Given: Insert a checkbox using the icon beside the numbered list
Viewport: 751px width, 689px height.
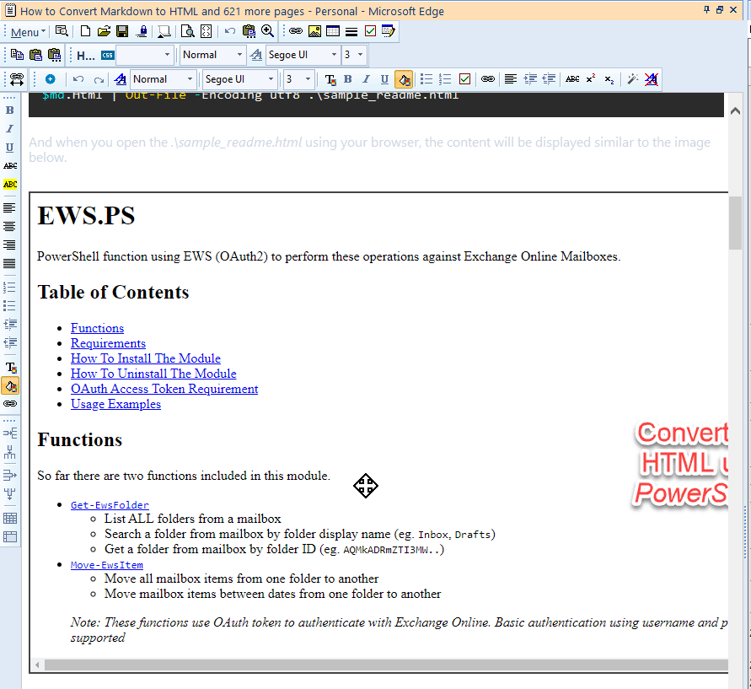Looking at the screenshot, I should [464, 79].
